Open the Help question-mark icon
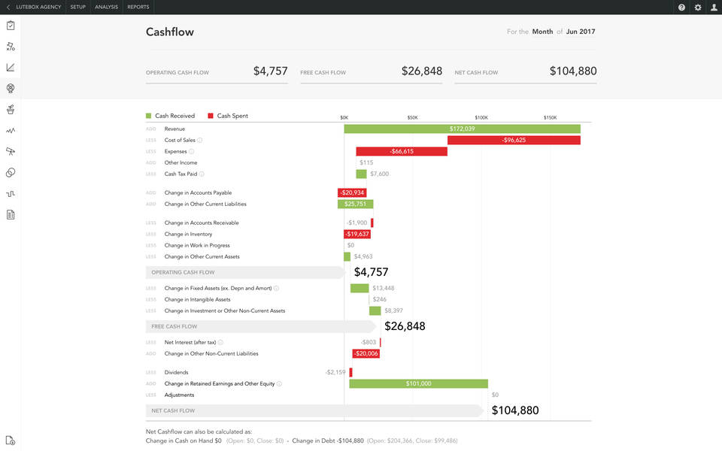The image size is (722, 451). pos(681,7)
